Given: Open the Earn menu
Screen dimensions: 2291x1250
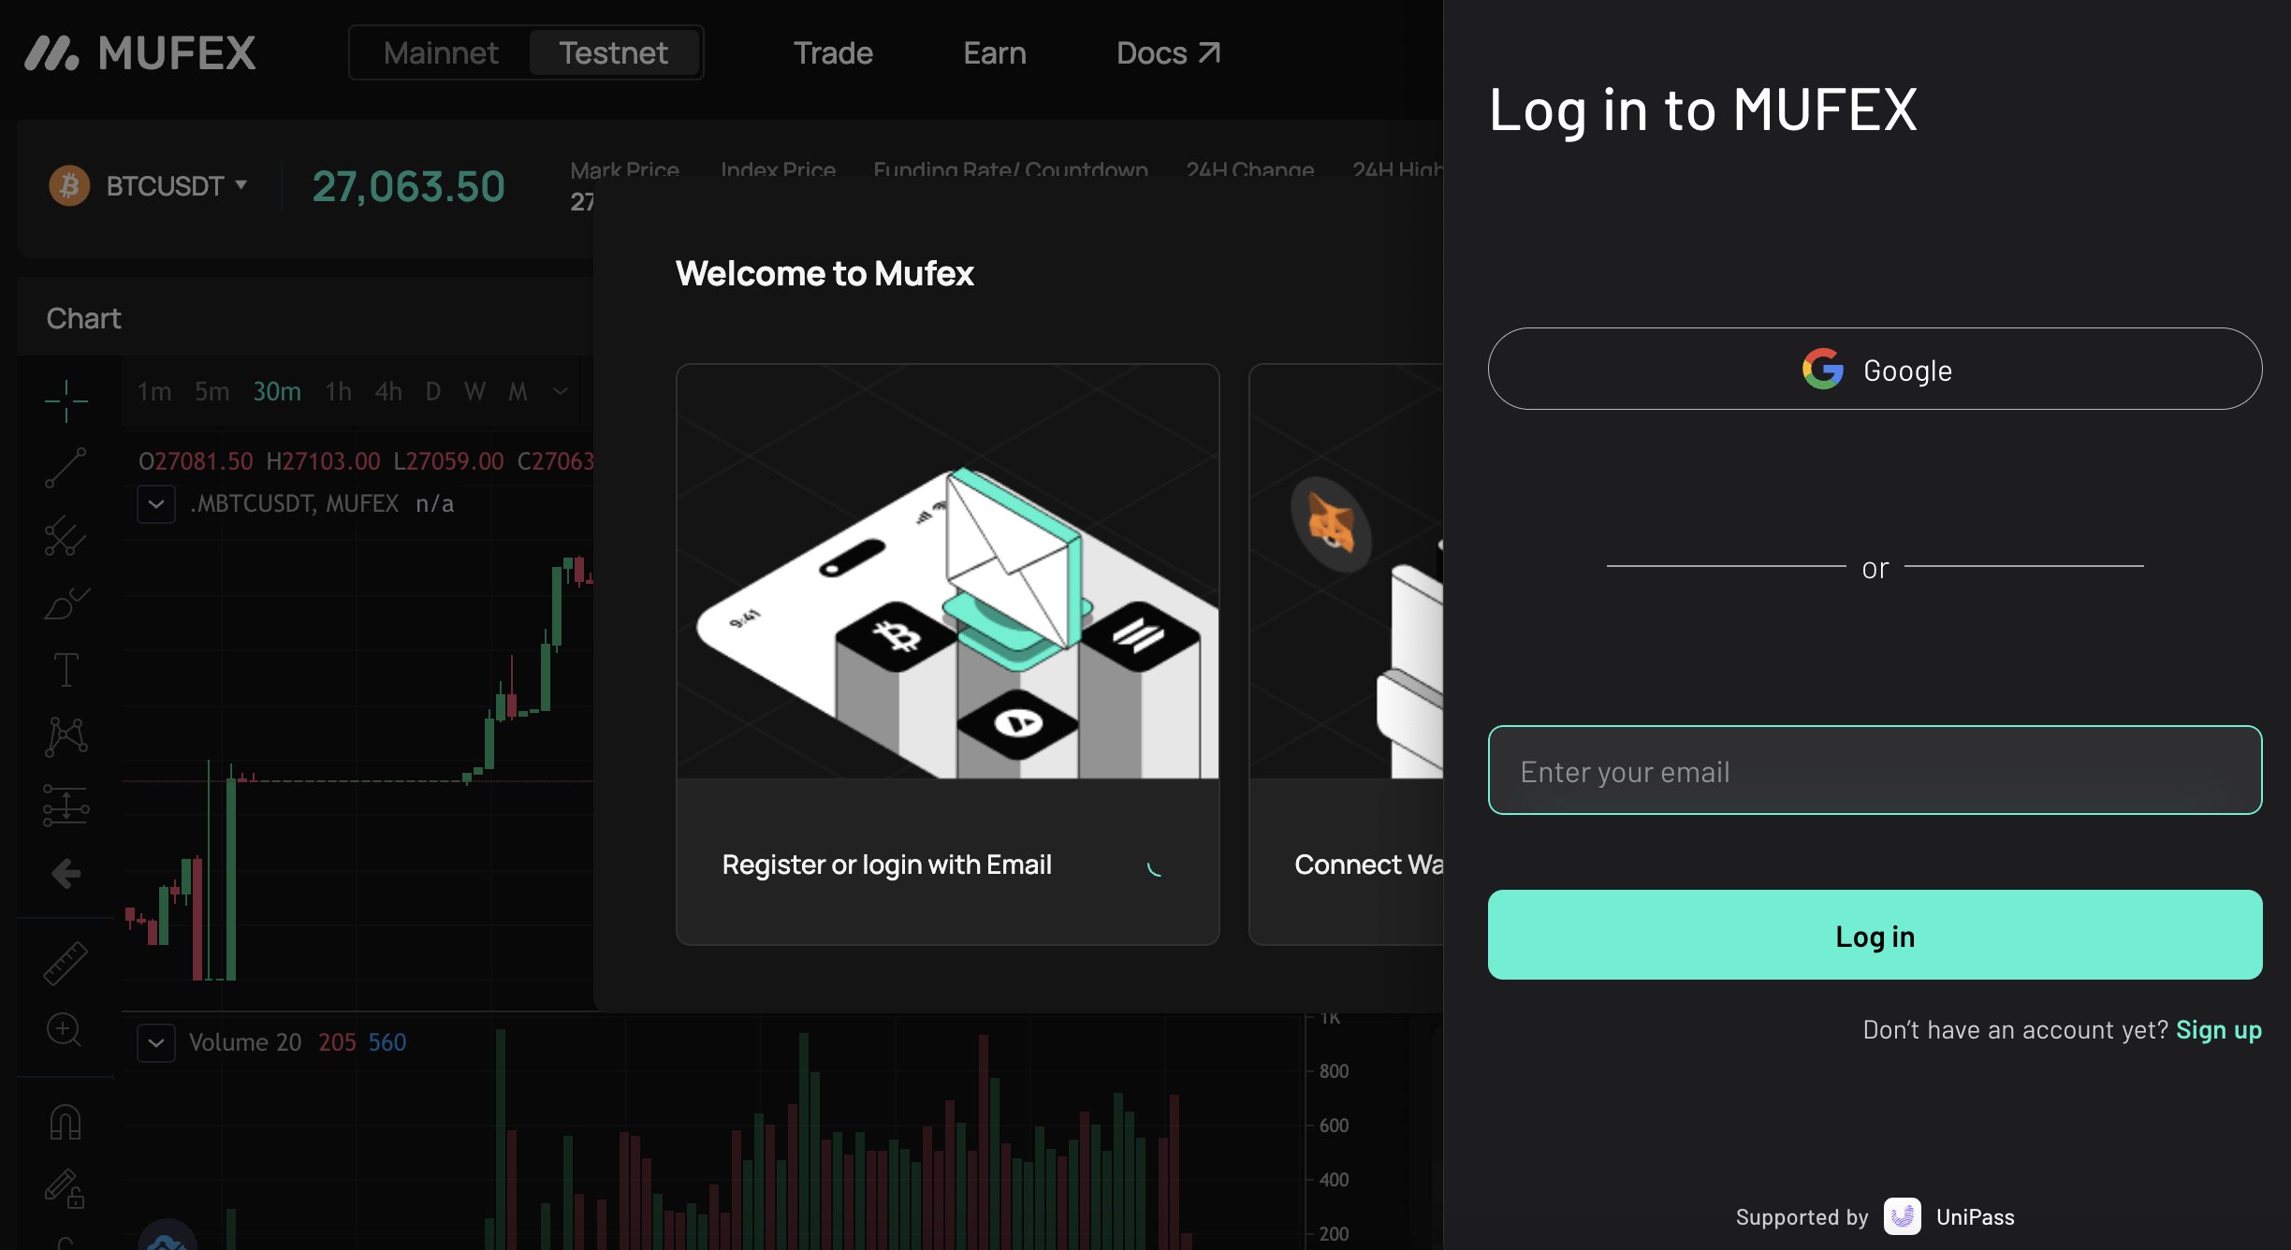Looking at the screenshot, I should click(995, 53).
